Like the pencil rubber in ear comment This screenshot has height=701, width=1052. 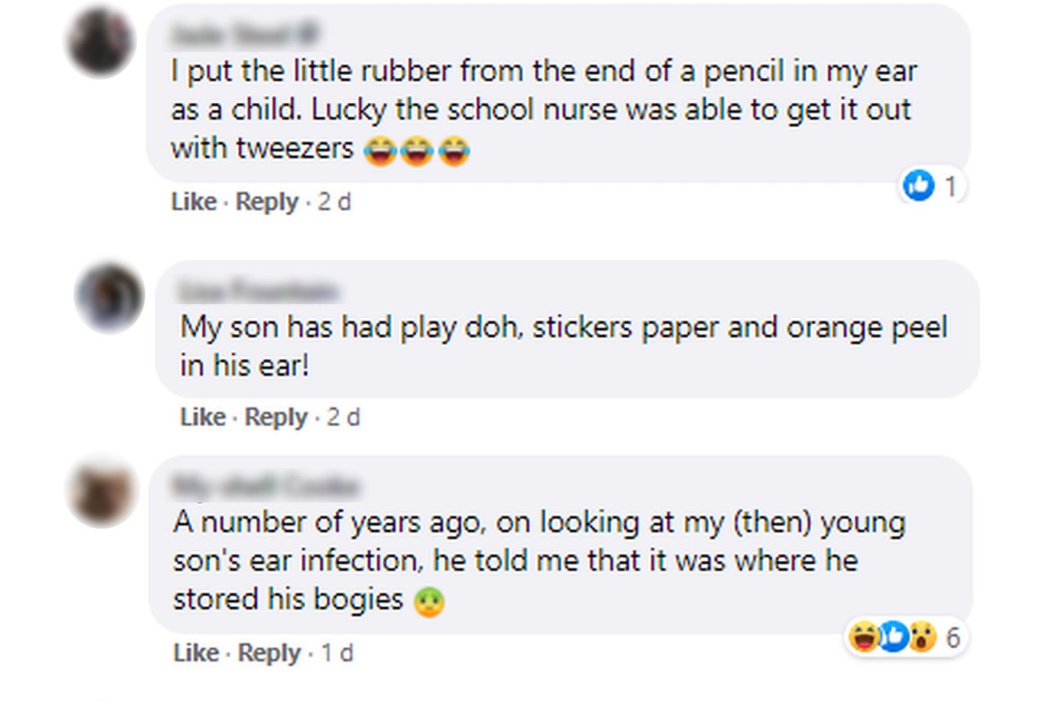[x=194, y=201]
